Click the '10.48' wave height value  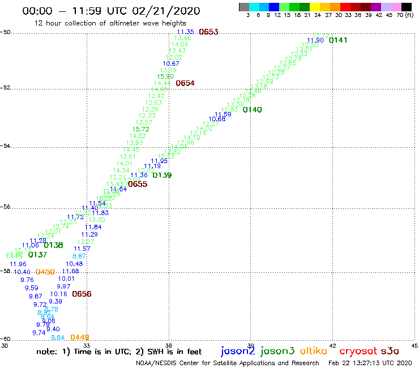74,264
